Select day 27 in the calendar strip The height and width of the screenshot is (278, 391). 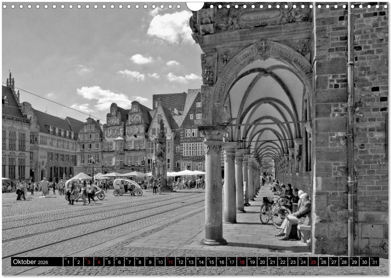click(x=333, y=262)
